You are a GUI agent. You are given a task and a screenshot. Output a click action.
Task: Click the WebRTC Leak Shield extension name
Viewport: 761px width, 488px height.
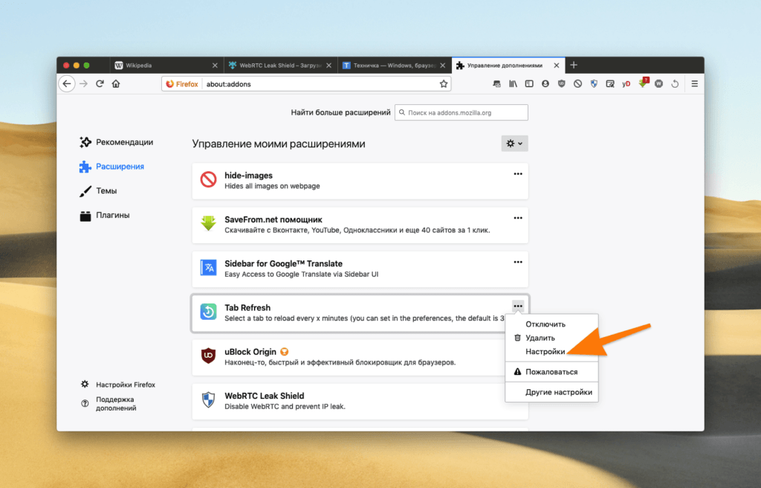265,396
